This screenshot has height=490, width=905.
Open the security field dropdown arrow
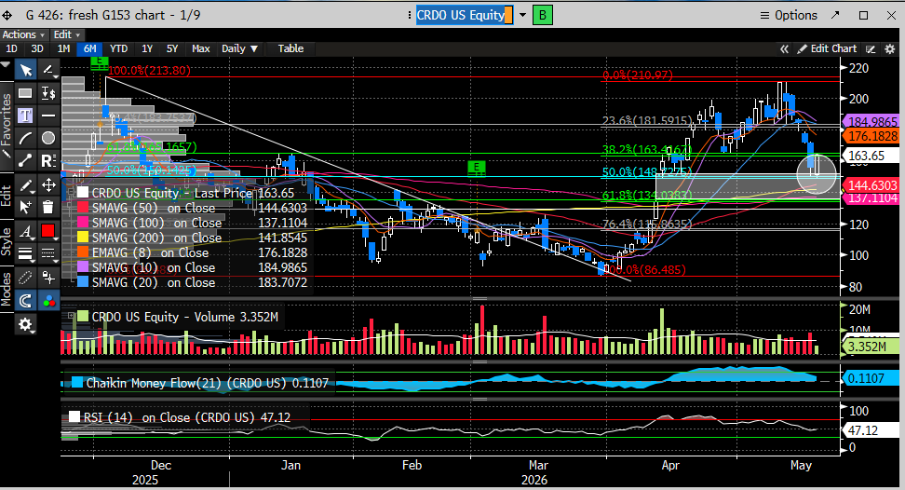(x=523, y=15)
